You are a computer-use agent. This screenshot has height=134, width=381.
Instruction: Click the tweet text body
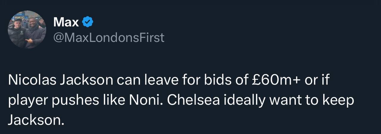tap(181, 100)
